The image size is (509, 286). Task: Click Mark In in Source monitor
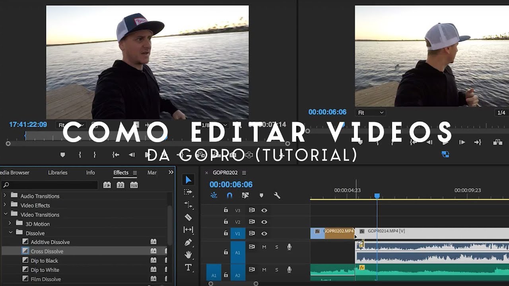pos(80,155)
